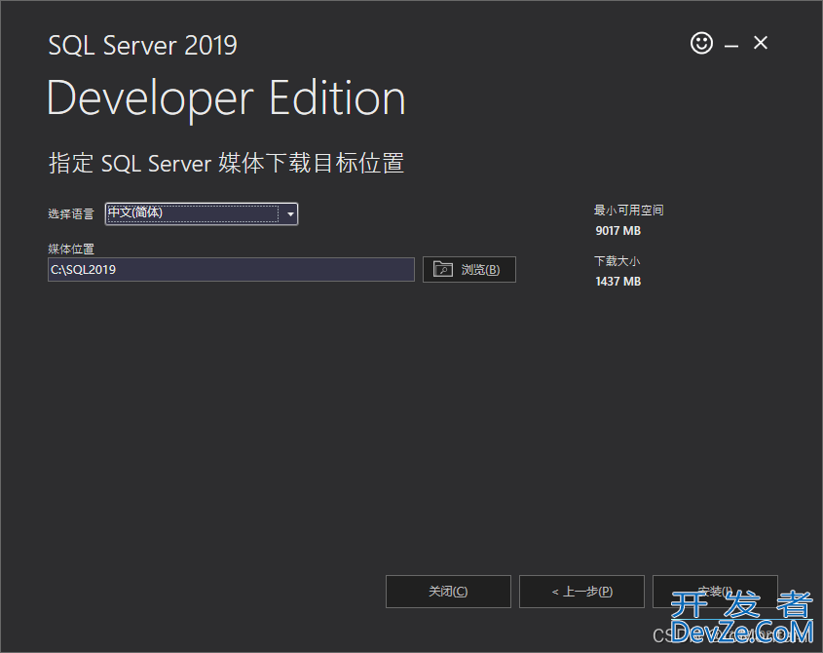Screen dimensions: 823x653
Task: Click the Developer Edition heading
Action: click(x=226, y=99)
